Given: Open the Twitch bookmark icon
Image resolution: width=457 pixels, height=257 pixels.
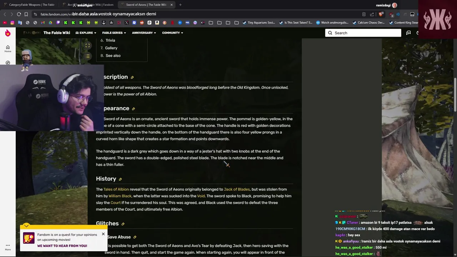Looking at the screenshot, I should click(58, 22).
